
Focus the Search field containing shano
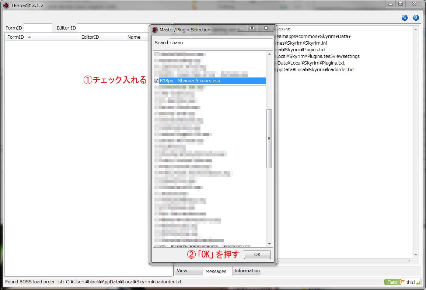(221, 43)
